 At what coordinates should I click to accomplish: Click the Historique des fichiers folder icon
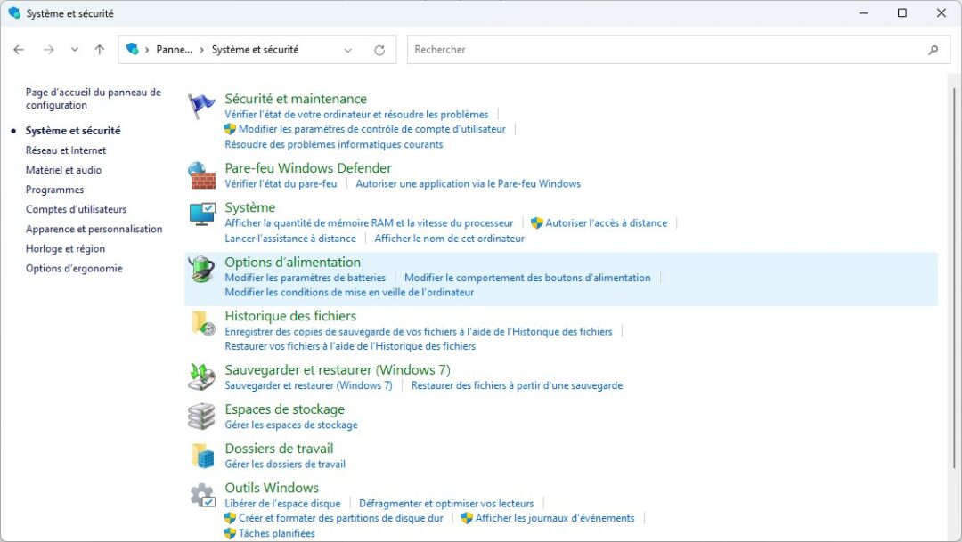point(202,323)
